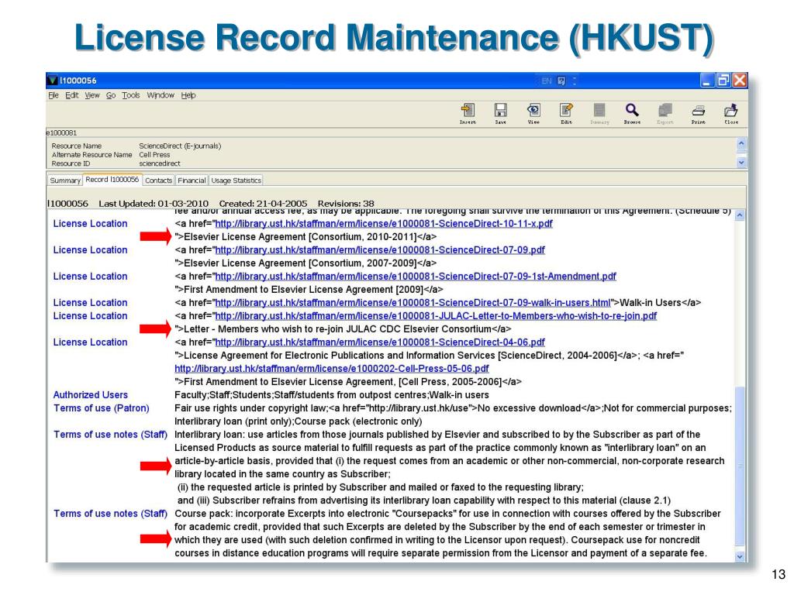Click the e1000081 resource identifier
This screenshot has height=595, width=794.
point(61,132)
